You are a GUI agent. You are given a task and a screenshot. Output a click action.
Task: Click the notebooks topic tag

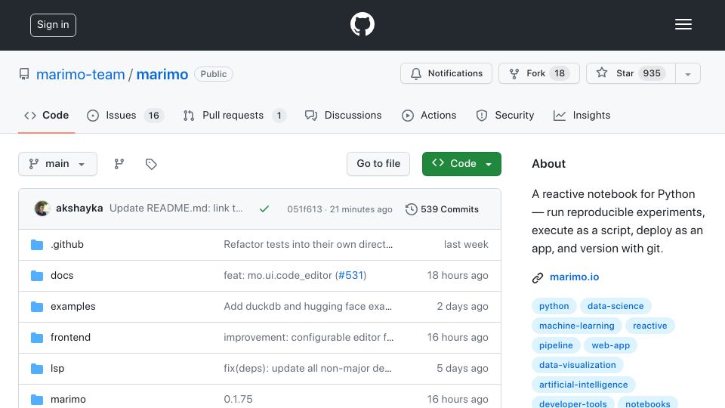pos(648,403)
